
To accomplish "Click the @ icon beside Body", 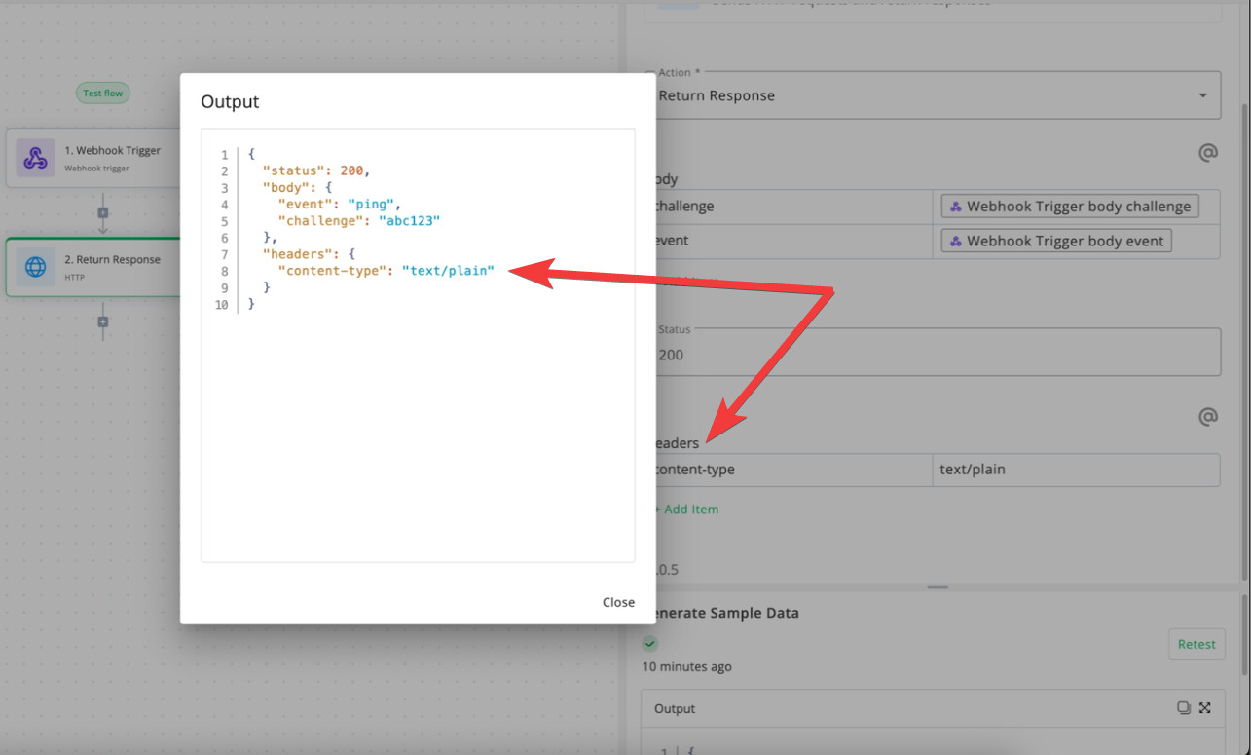I will coord(1207,153).
